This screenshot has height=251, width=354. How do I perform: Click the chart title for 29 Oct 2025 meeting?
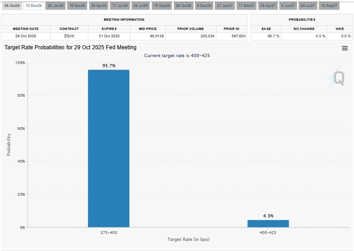70,47
